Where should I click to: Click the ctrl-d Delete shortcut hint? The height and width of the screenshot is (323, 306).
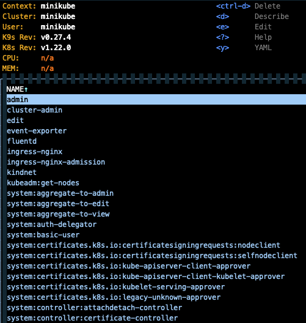248,6
